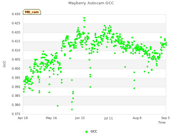This screenshot has width=183, height=137.
Task: Click the 0.425 y-axis value
Action: point(16,23)
